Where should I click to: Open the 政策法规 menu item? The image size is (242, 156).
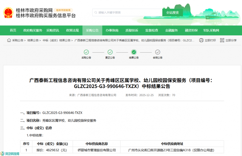pyautogui.click(x=72, y=31)
